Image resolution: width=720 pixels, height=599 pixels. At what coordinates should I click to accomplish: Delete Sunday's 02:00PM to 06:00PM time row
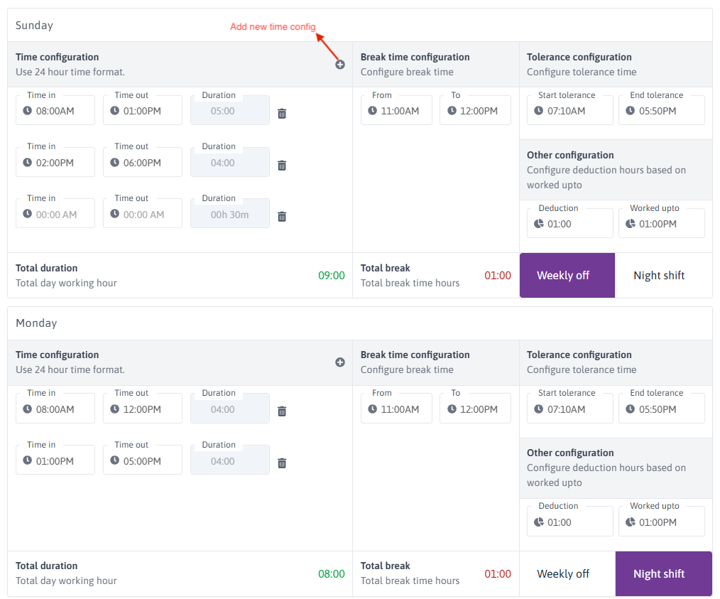point(282,166)
